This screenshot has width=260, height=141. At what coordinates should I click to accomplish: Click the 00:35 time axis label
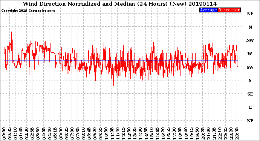(10, 133)
